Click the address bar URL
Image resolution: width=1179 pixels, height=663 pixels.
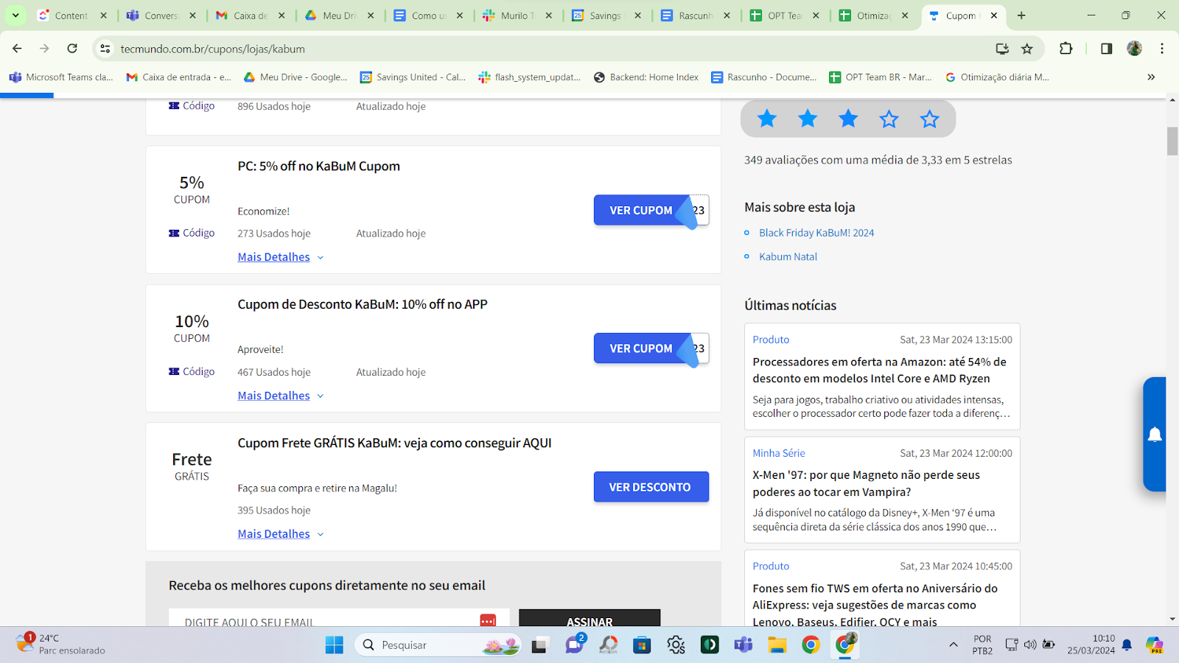(213, 49)
